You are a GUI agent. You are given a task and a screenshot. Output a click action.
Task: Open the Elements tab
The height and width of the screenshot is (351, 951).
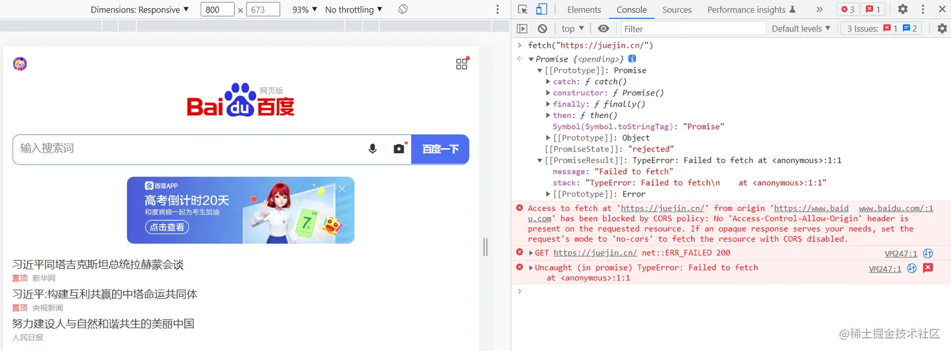584,9
